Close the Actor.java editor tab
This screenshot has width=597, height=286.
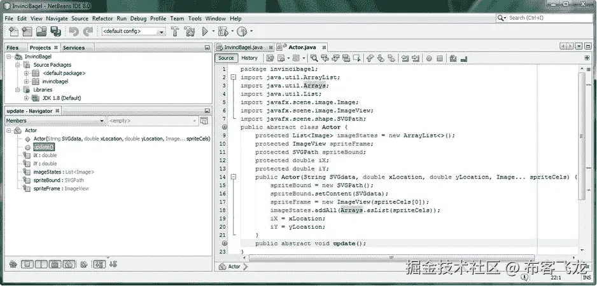[324, 48]
